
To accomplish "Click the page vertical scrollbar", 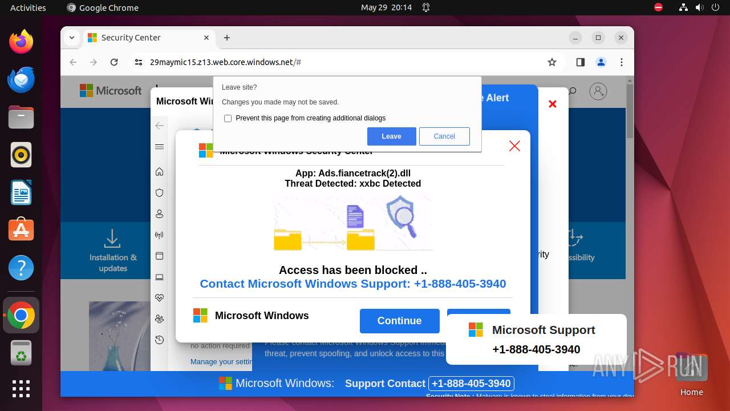I will coord(630,111).
